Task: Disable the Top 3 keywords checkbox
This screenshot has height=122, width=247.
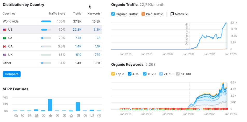Action: [113, 74]
